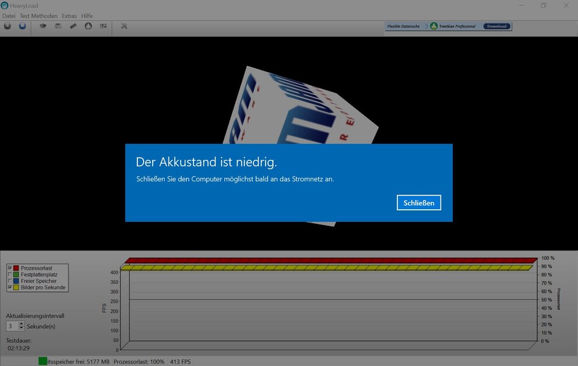Uncheck the Prozessorlast checkbox
The height and width of the screenshot is (366, 578).
click(10, 268)
